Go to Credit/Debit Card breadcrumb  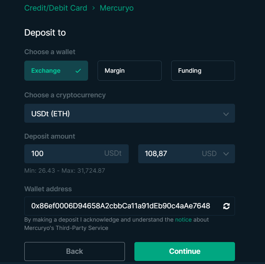(55, 8)
